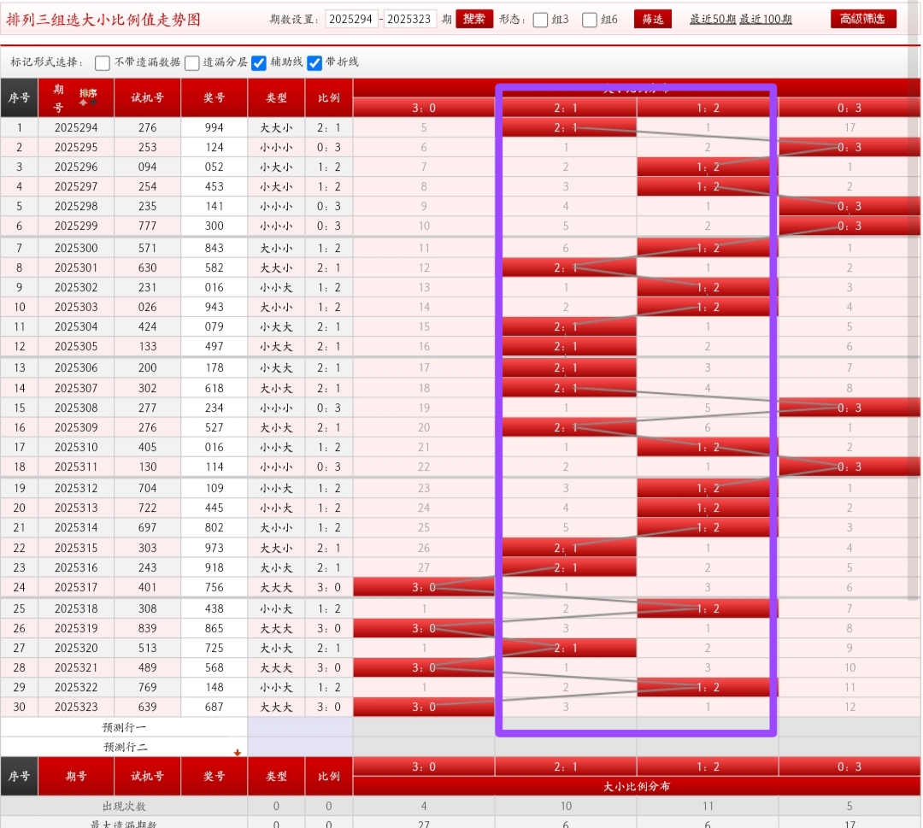Click the 0:3 marker in row 2025295
923x828 pixels.
pyautogui.click(x=849, y=148)
